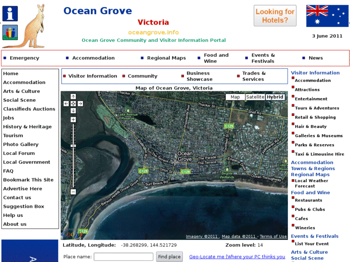The height and width of the screenshot is (262, 350).
Task: Open News in top menu
Action: point(316,58)
